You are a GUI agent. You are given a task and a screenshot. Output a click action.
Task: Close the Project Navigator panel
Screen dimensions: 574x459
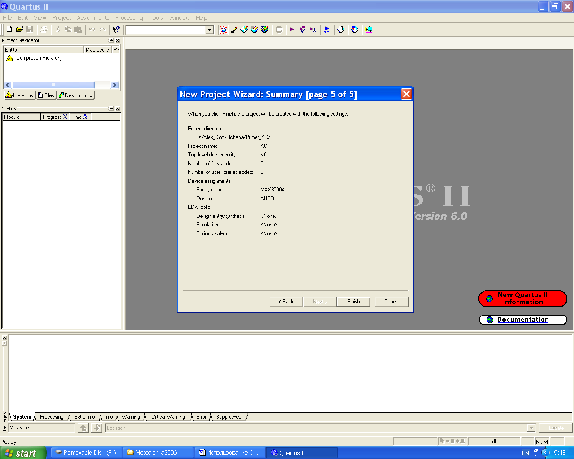117,40
